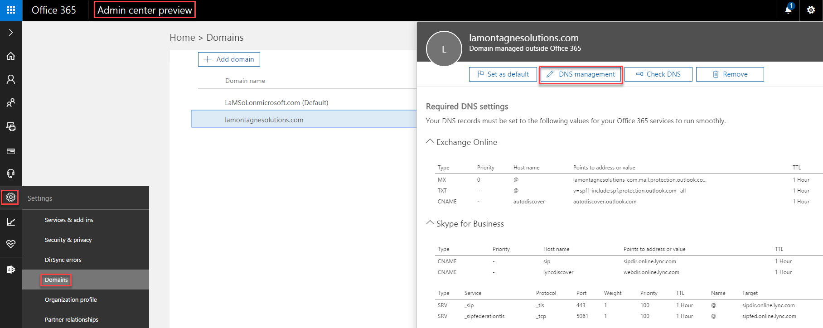Click the Domain name column header
Screen dimensions: 823x328
click(x=245, y=81)
